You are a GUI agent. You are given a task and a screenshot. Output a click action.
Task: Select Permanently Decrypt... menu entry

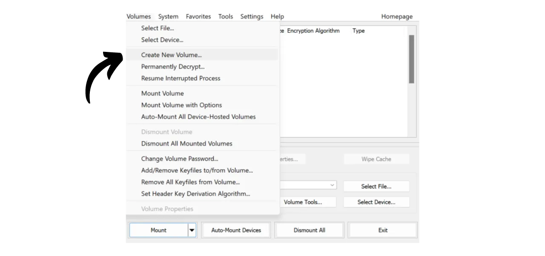tap(202, 67)
